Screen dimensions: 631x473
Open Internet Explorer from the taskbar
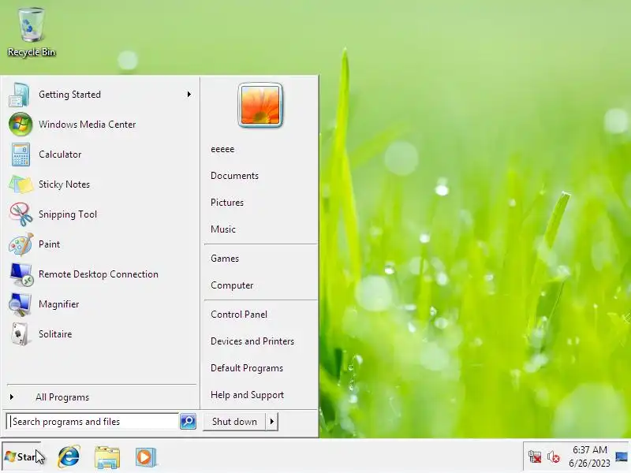click(69, 457)
